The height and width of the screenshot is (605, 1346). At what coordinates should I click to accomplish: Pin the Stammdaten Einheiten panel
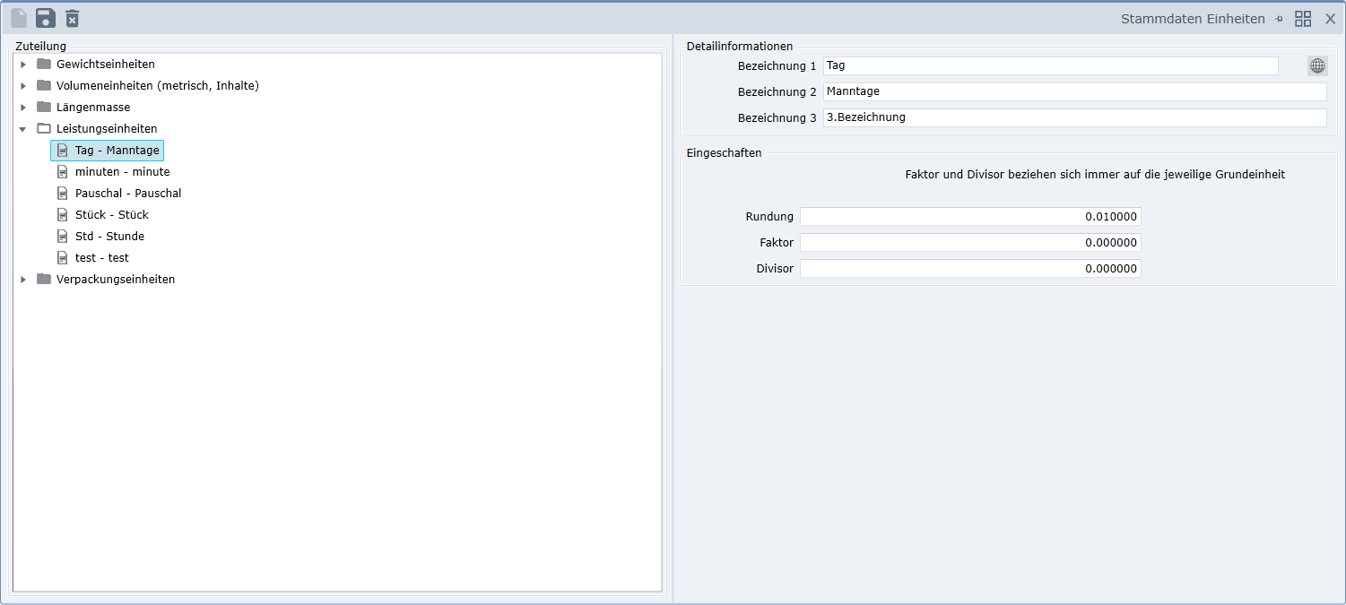[1280, 19]
